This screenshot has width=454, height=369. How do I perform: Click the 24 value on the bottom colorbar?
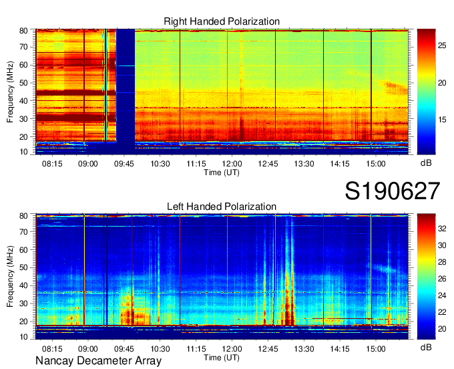tap(442, 295)
